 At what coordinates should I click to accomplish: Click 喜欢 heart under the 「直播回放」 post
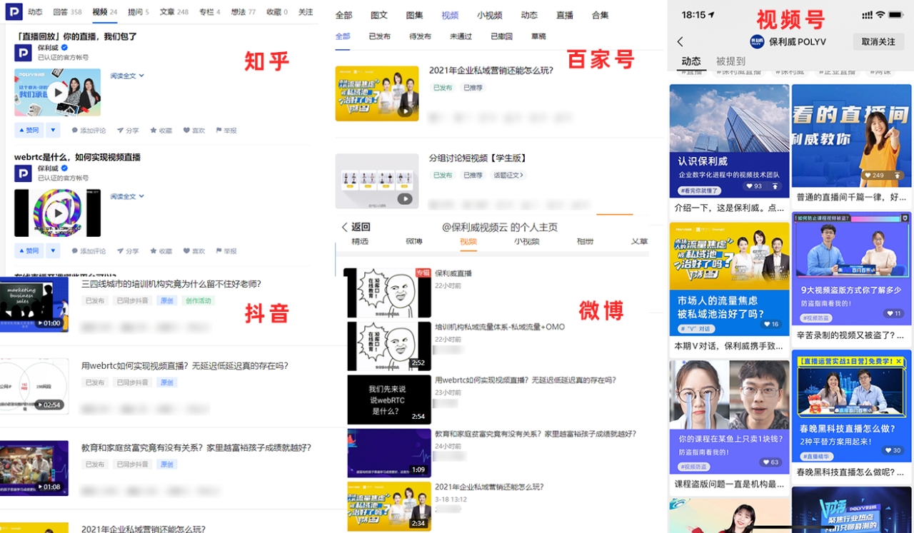coord(194,131)
